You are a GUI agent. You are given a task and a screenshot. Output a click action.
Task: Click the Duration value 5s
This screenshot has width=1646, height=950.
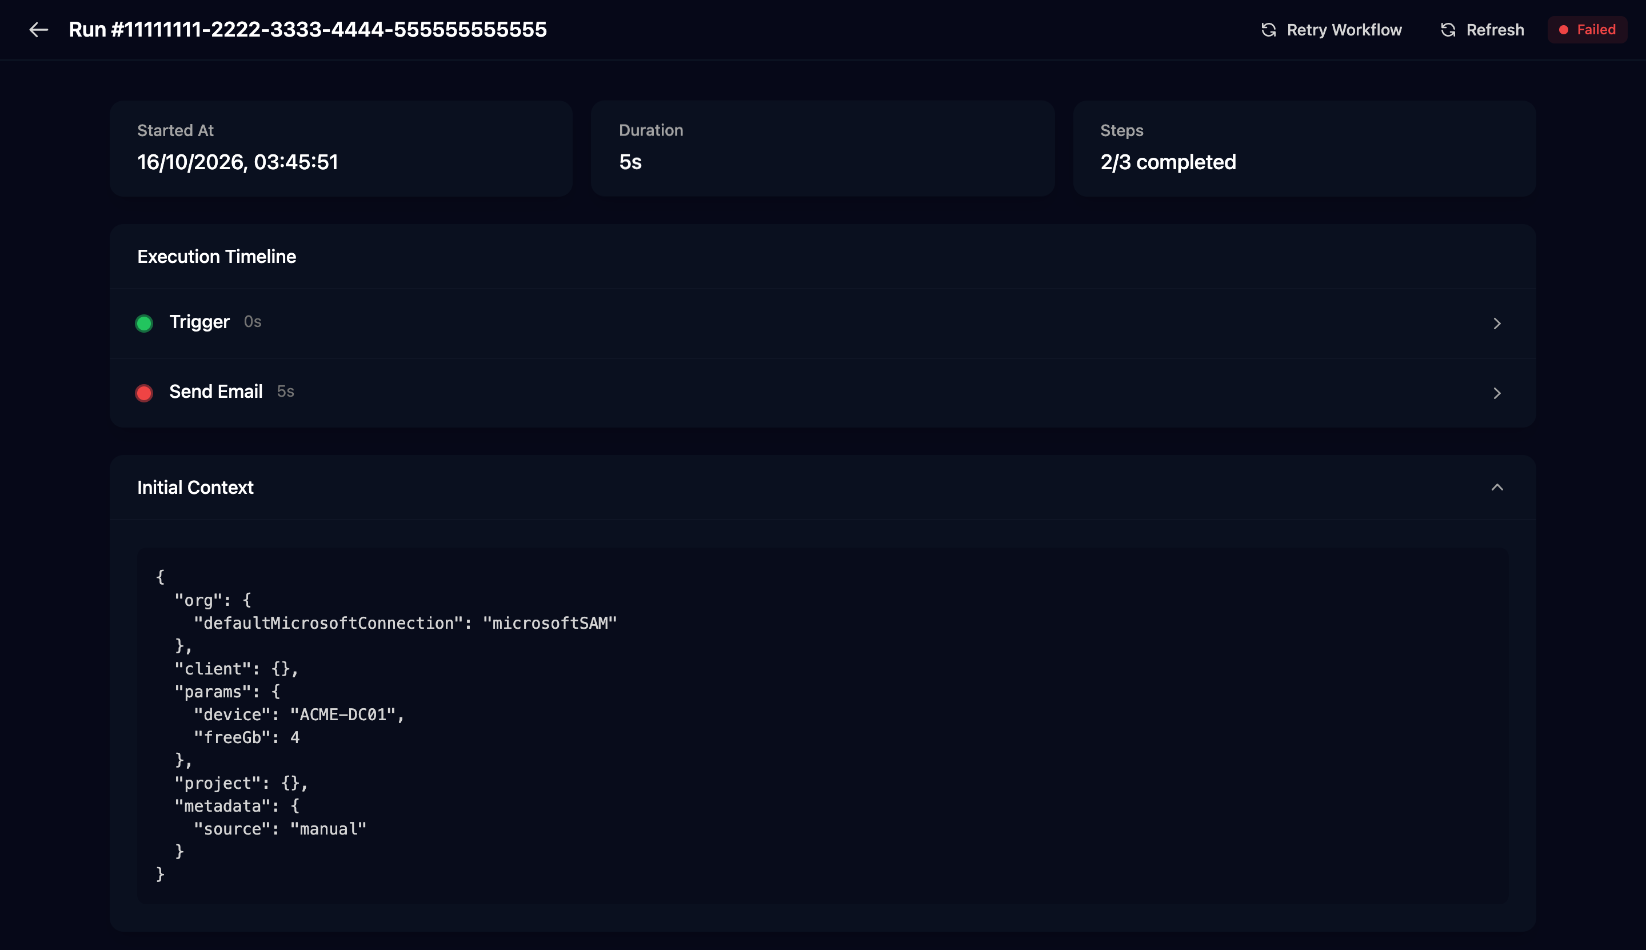(630, 162)
